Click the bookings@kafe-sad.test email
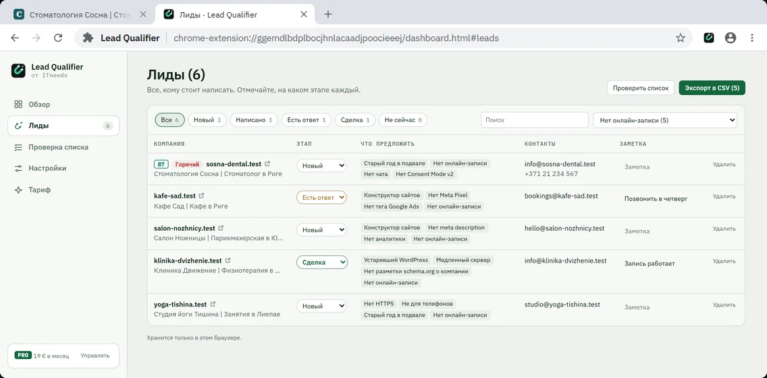 pos(561,196)
